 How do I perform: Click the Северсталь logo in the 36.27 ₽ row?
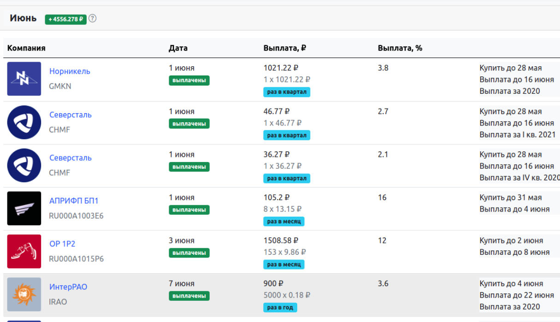click(24, 165)
